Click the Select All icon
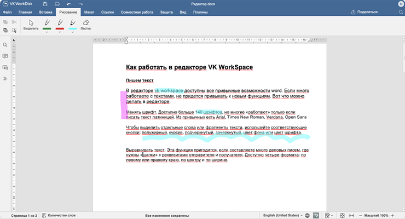The height and width of the screenshot is (219, 405). tap(14, 30)
